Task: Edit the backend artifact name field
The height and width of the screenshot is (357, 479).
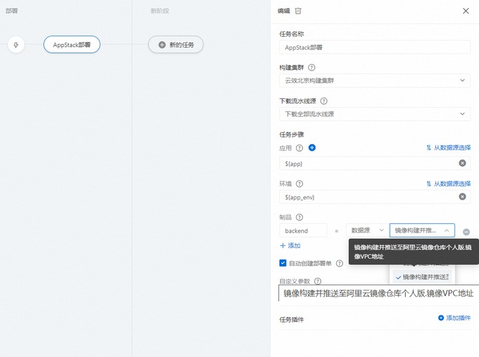Action: (x=303, y=231)
